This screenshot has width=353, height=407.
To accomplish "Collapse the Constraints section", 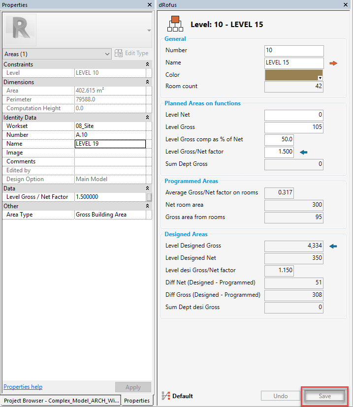I will tap(147, 64).
